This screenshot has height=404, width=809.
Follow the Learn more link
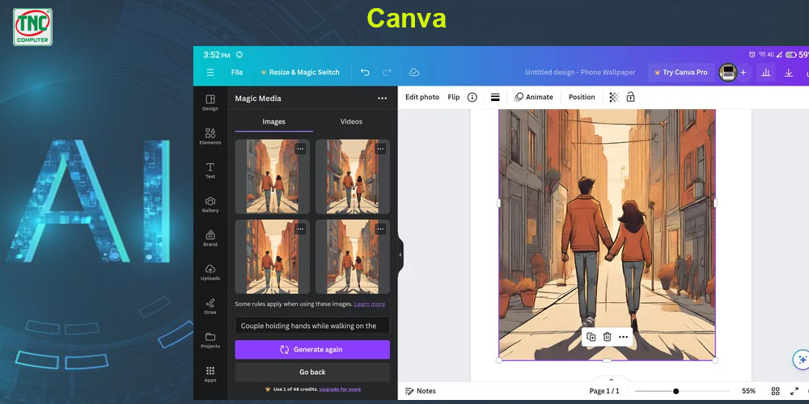click(370, 304)
